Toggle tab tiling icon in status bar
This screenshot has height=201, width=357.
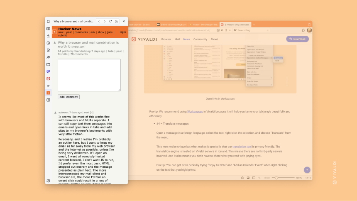(x=254, y=178)
